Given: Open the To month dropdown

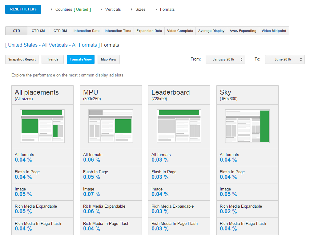Looking at the screenshot, I should 285,60.
